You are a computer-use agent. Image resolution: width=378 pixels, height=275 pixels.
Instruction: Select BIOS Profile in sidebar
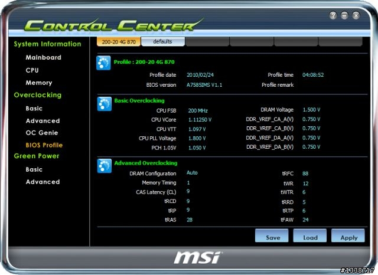[x=44, y=145]
